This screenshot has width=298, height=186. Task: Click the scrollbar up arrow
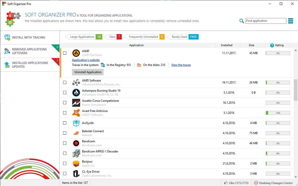click(296, 51)
